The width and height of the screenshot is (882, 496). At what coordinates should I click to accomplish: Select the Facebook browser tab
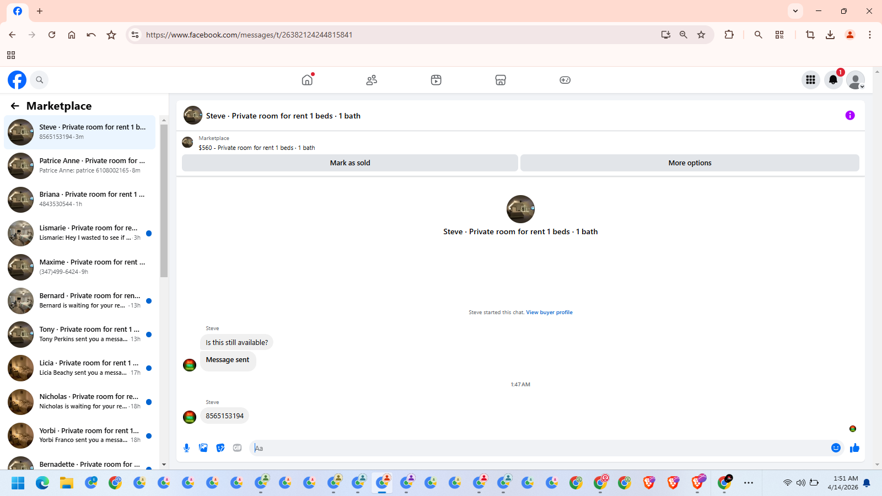click(18, 11)
